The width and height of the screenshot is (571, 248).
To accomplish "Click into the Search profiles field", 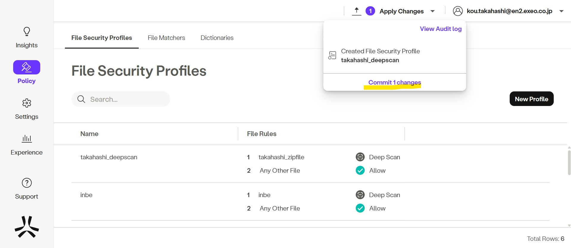I will pyautogui.click(x=125, y=99).
